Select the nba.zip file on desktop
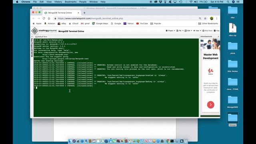The height and width of the screenshot is (144, 256). pyautogui.click(x=232, y=30)
